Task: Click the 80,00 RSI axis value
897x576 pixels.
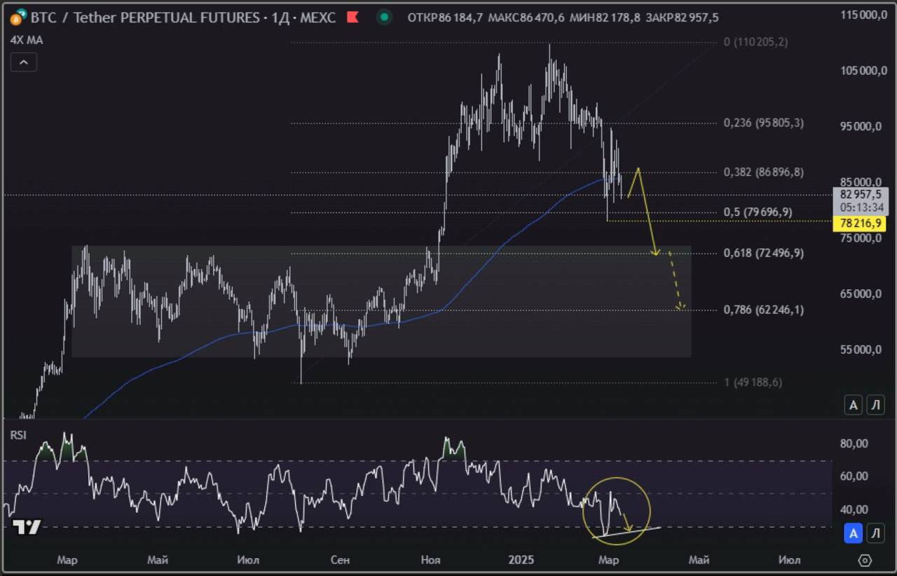Action: pos(854,443)
